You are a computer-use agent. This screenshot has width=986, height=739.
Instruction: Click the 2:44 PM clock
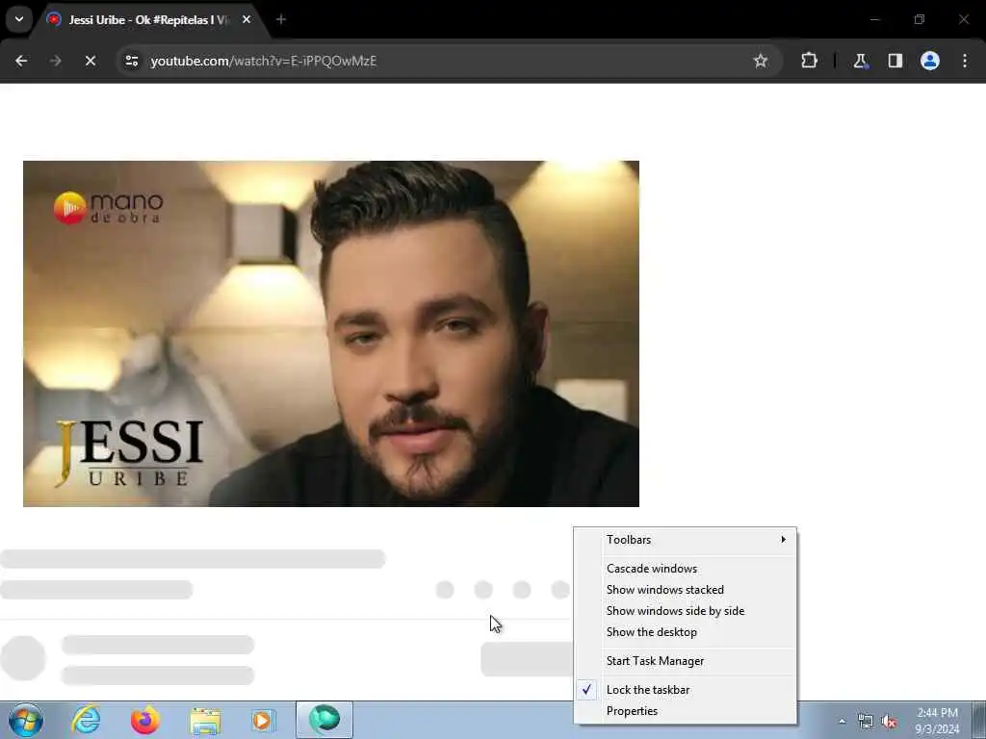(x=937, y=721)
